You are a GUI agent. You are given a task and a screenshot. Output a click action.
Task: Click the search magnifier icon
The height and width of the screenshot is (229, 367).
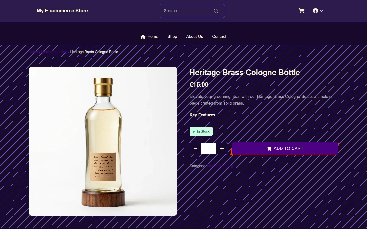tap(216, 11)
